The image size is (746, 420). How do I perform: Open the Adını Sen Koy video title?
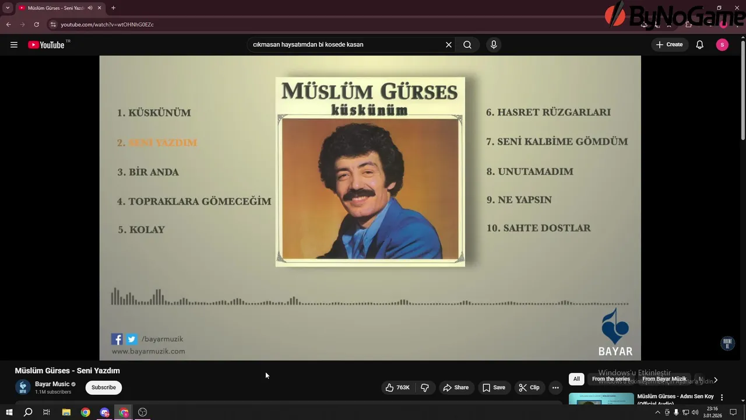[675, 400]
